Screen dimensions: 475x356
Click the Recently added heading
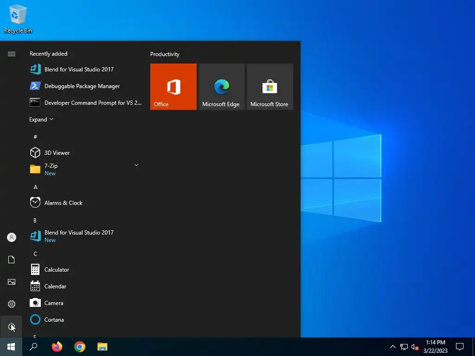coord(48,54)
